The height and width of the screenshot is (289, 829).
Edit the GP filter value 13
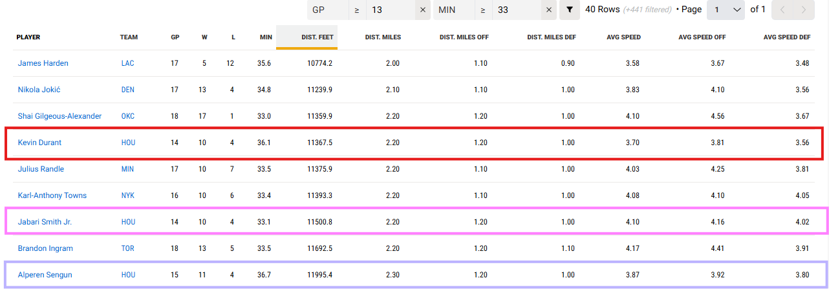coord(390,10)
